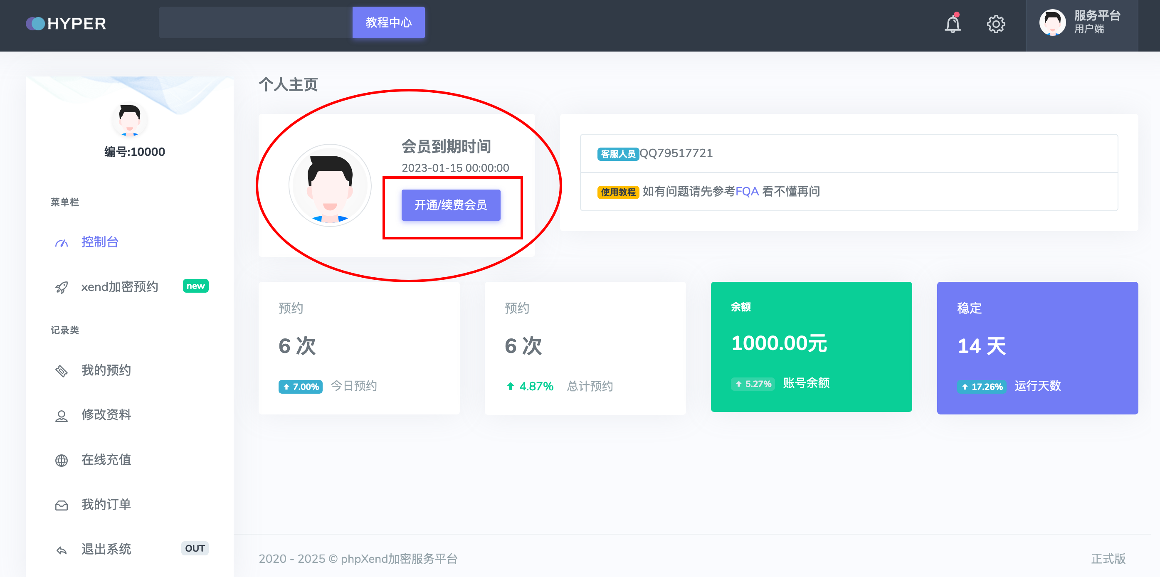
Task: Click the HYPER logo
Action: (x=66, y=23)
